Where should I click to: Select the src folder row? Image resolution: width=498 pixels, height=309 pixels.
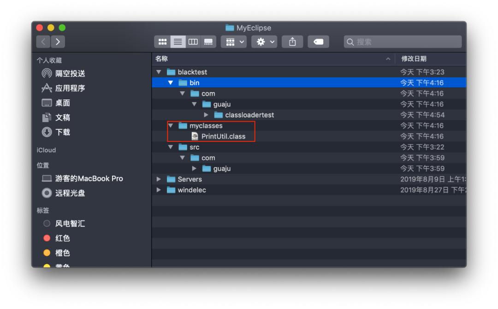tap(309, 147)
